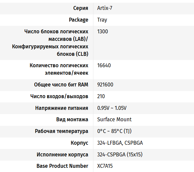Click the 0°C ~ 85°C (TJ) temperature value
Screen dimensions: 194x172
114,131
